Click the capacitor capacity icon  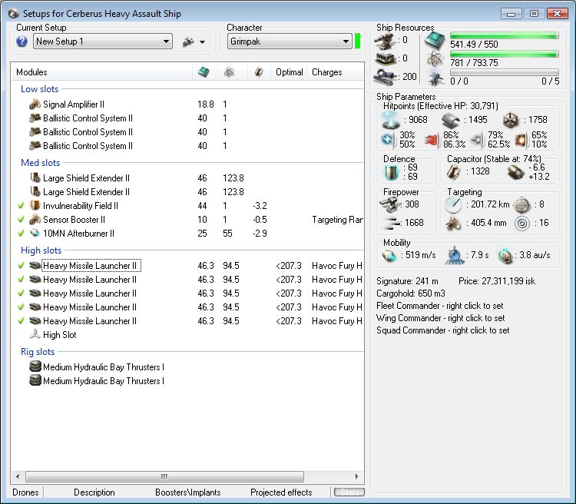(453, 171)
